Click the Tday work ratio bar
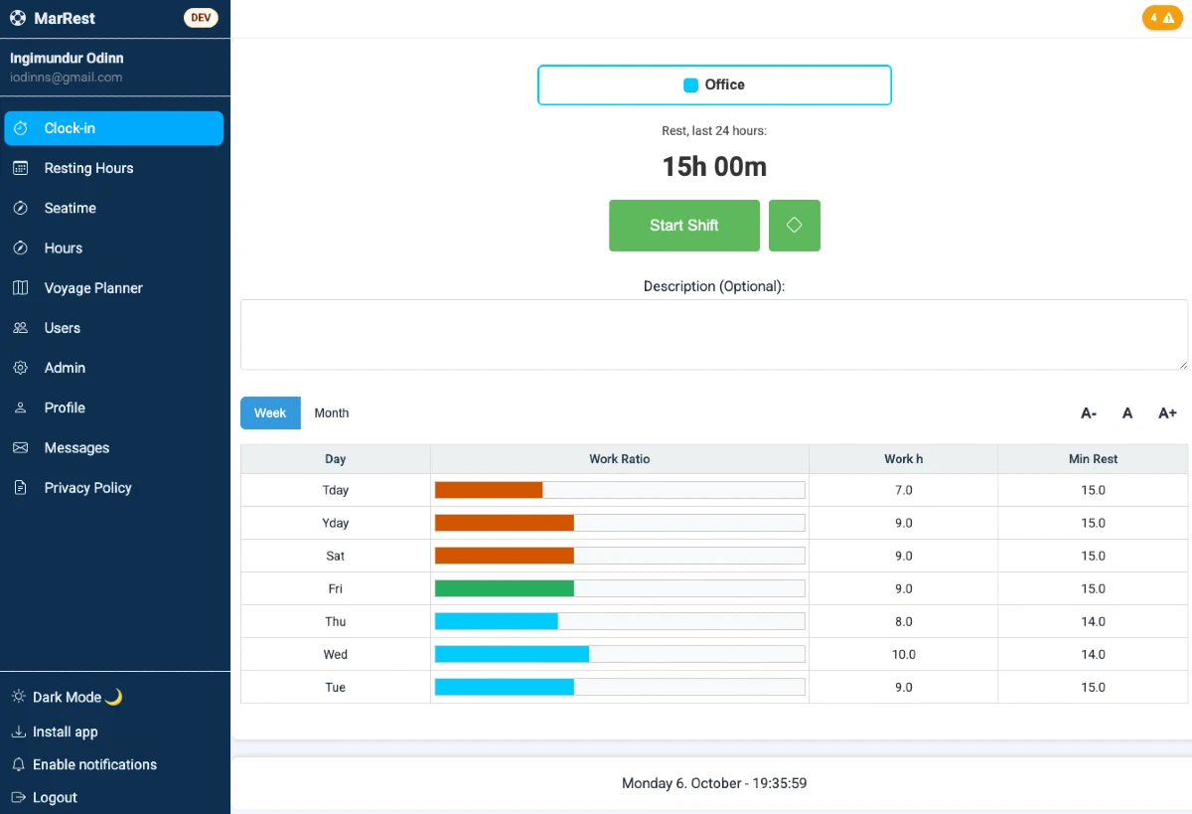Image resolution: width=1192 pixels, height=814 pixels. pyautogui.click(x=619, y=490)
